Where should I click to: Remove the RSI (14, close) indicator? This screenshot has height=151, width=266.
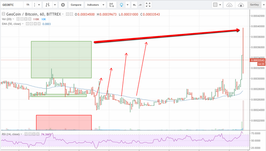[x=38, y=134]
